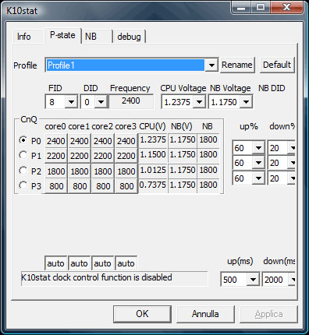This screenshot has height=335, width=309.
Task: Open the up(ms) dropdown 500
Action: click(253, 280)
